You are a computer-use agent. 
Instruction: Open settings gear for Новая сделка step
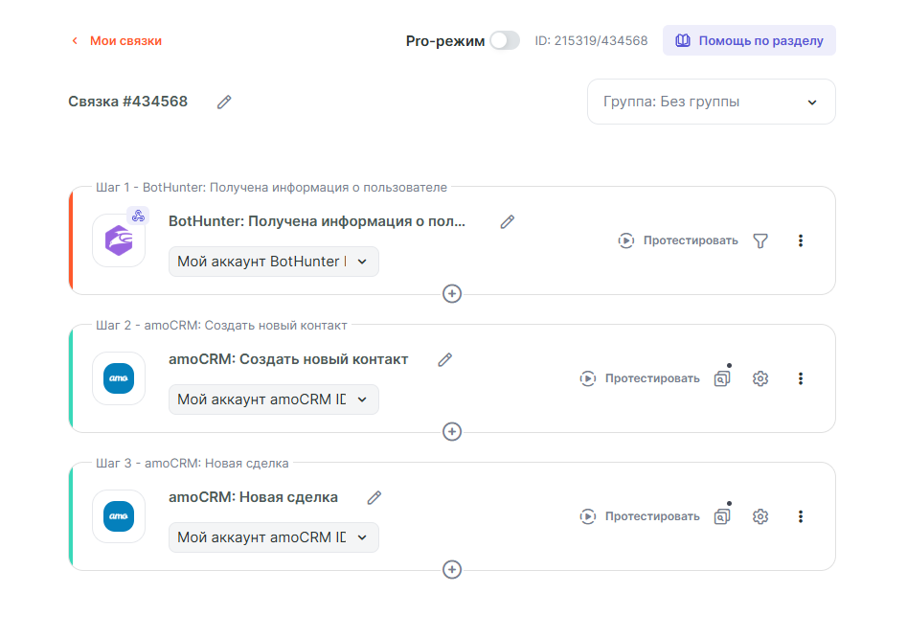[x=760, y=516]
